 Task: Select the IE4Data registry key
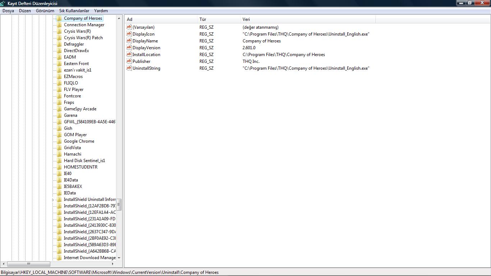coord(71,180)
